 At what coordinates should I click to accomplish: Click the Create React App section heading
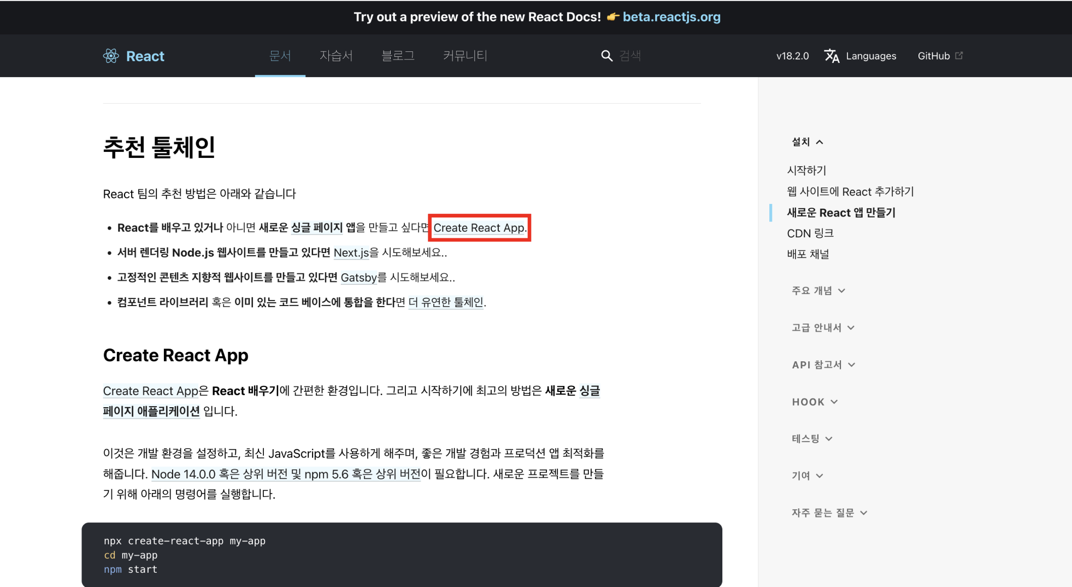click(x=175, y=355)
